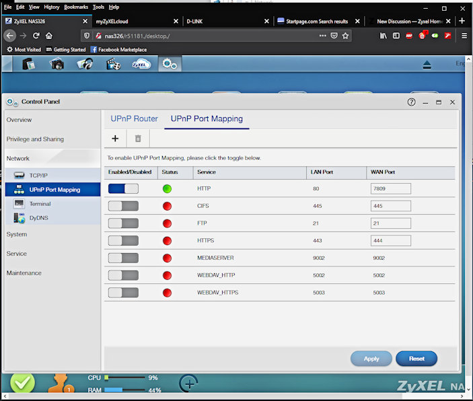Screen dimensions: 473x401
Task: Open Getting Started bookmark
Action: (x=66, y=50)
